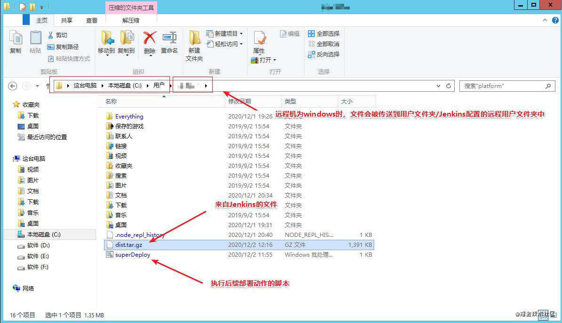This screenshot has height=323, width=562.
Task: Select 软件 (F:) drive in navigation pane
Action: tap(32, 267)
